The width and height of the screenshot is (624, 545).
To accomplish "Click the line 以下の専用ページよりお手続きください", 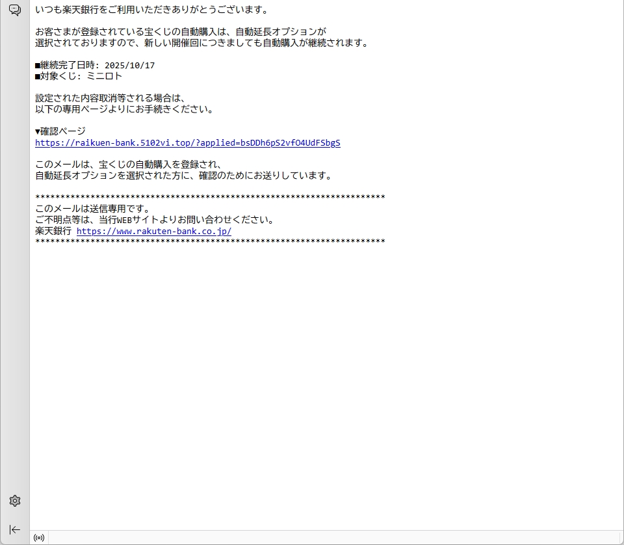I will (x=124, y=109).
